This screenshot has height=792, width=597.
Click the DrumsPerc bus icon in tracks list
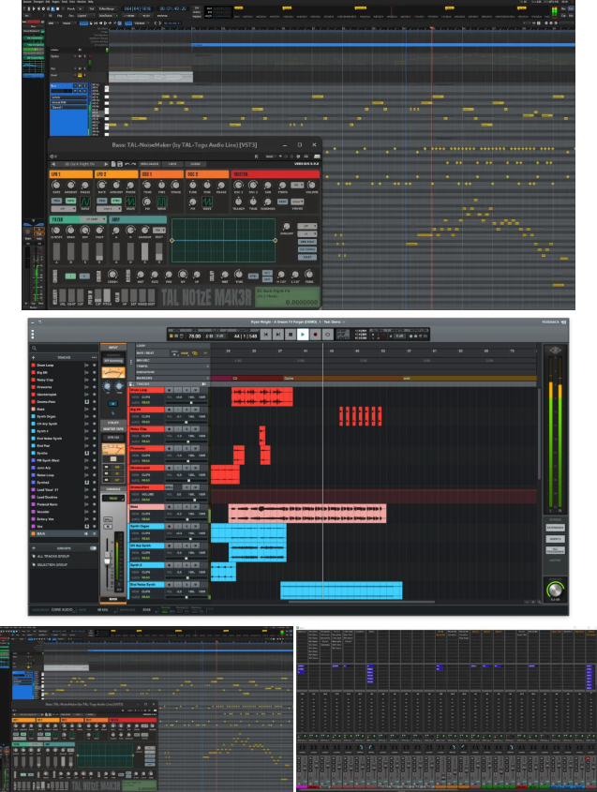coord(87,401)
